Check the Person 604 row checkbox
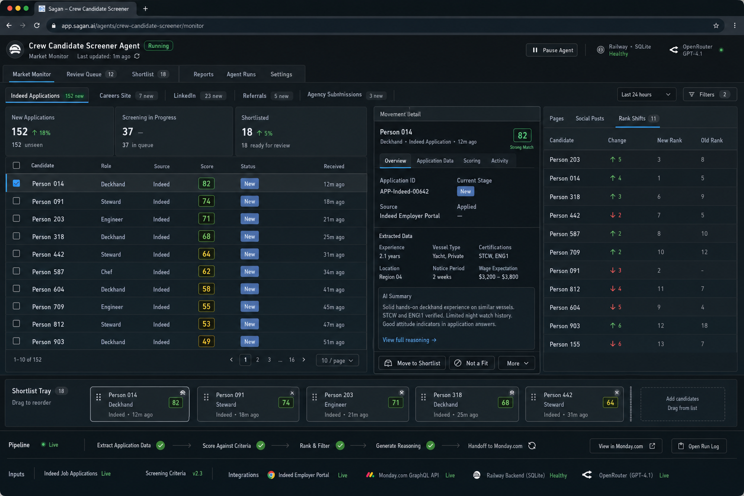 (x=16, y=289)
